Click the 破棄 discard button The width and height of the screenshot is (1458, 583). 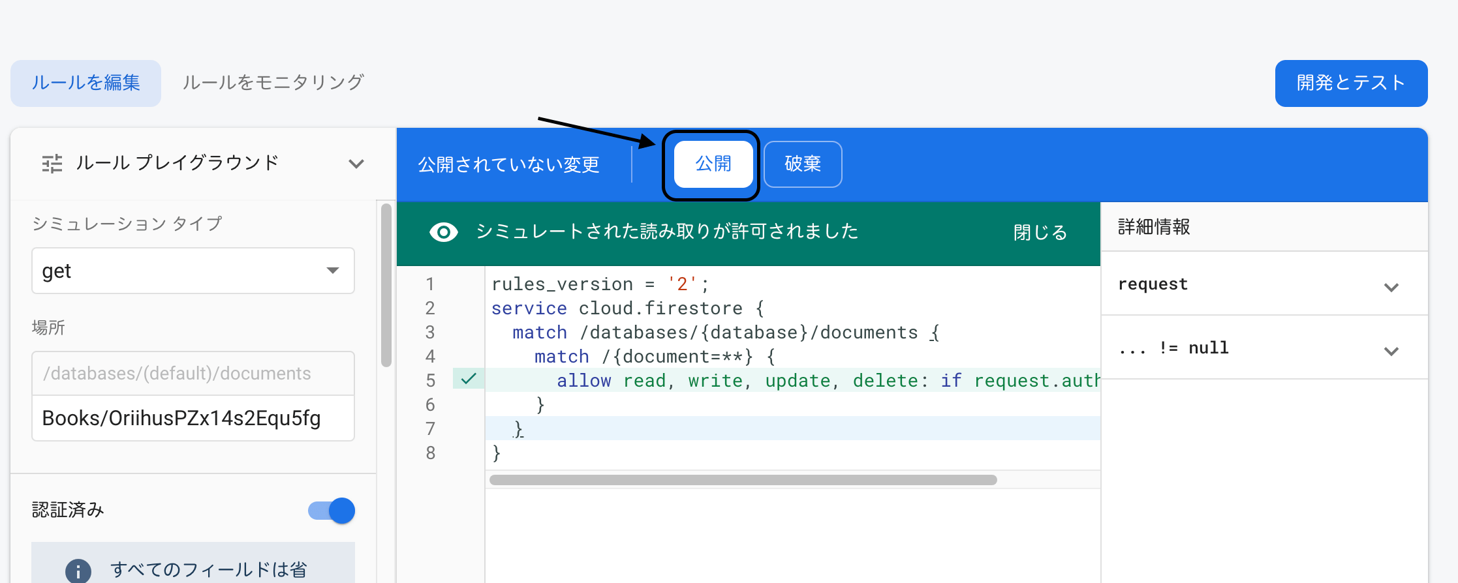(803, 164)
